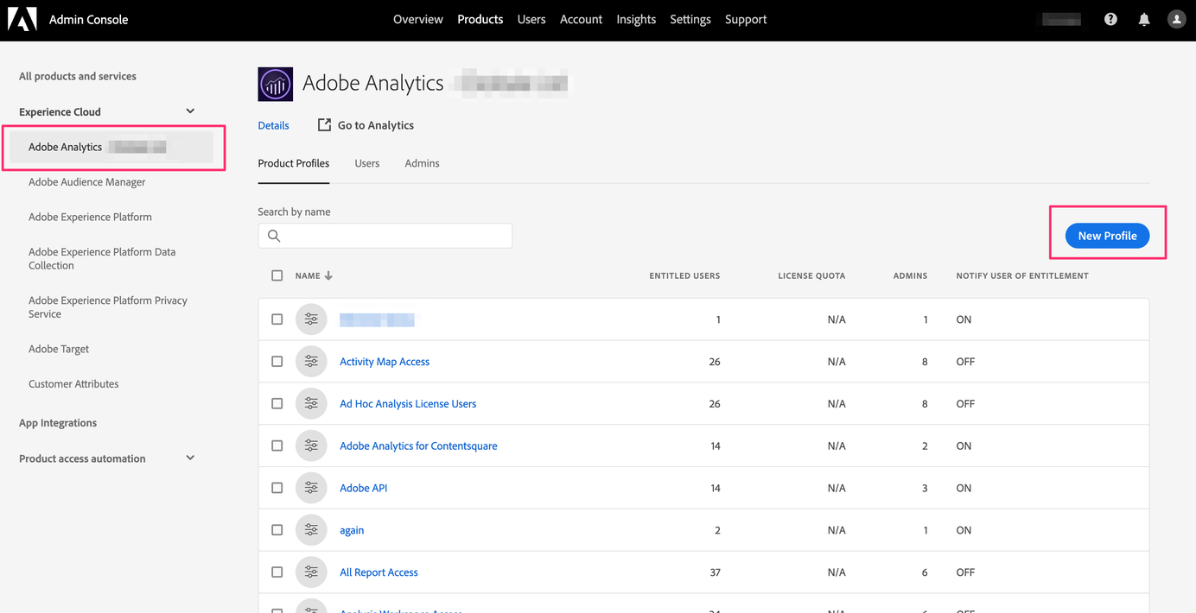Open the Ad Hoc Analysis License Users link
The width and height of the screenshot is (1196, 613).
(408, 404)
